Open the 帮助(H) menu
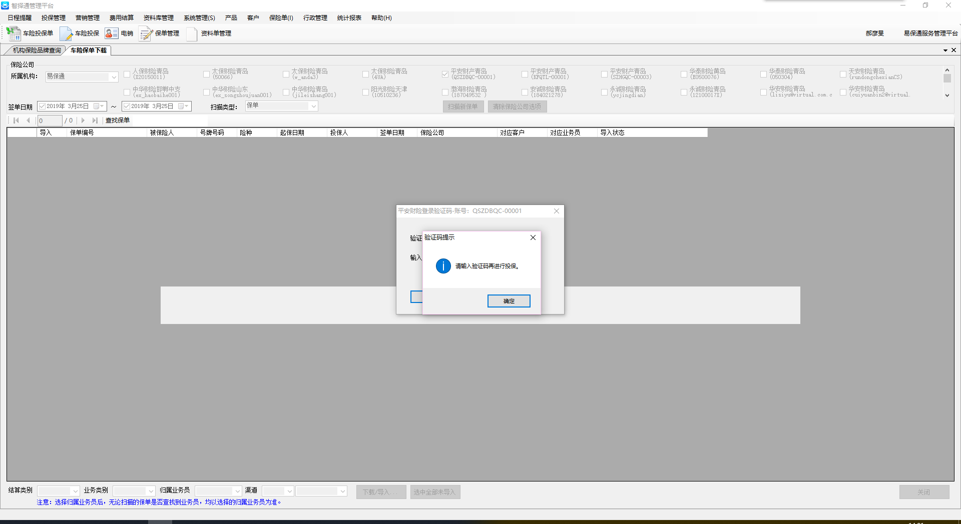 (x=381, y=18)
